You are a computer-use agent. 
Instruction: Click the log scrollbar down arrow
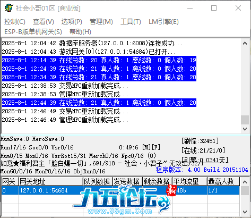point(245,129)
